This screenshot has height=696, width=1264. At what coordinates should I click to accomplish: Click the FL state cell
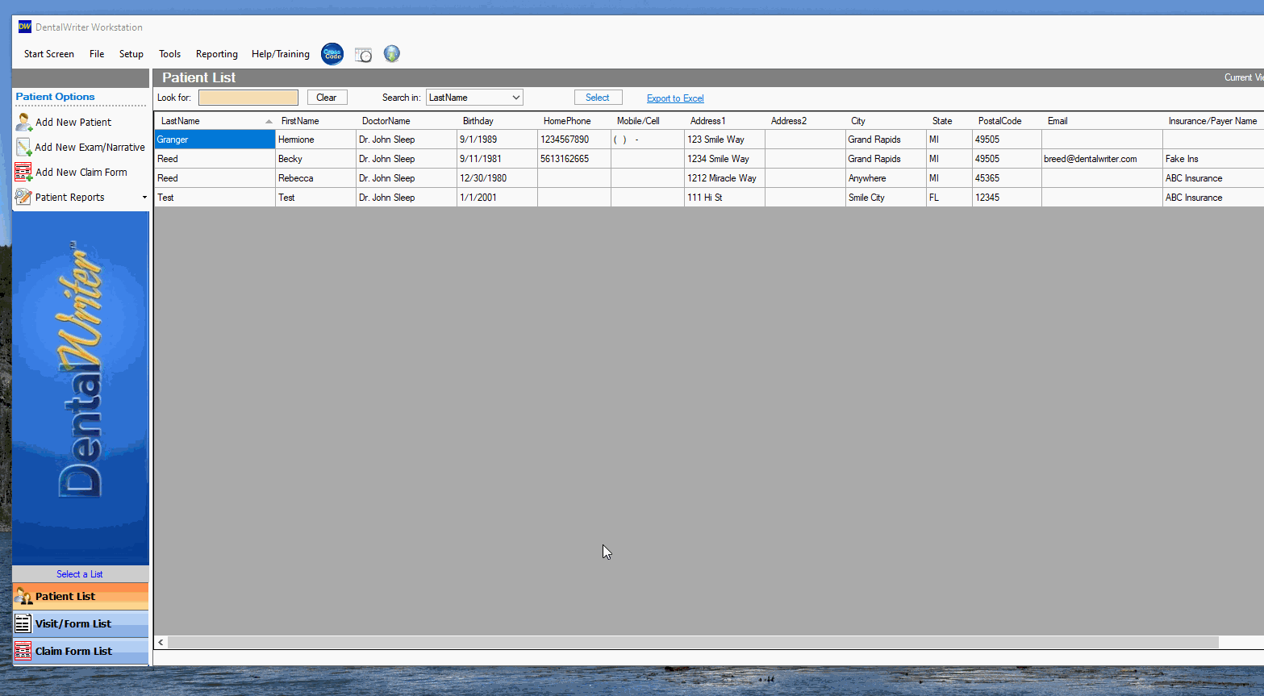click(x=949, y=198)
